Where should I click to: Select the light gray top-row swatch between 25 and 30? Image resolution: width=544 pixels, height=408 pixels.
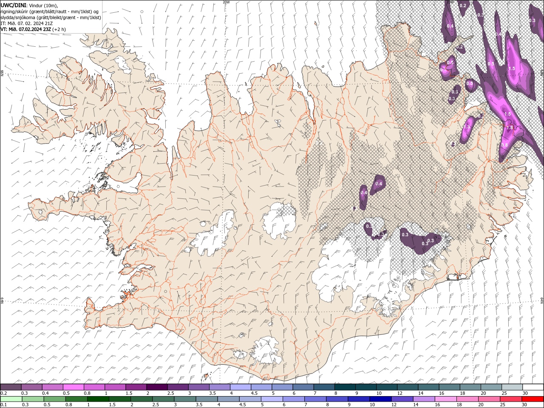(x=511, y=387)
